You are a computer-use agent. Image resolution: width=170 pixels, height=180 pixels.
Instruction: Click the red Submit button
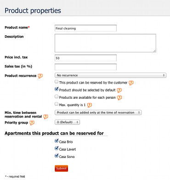(x=61, y=169)
